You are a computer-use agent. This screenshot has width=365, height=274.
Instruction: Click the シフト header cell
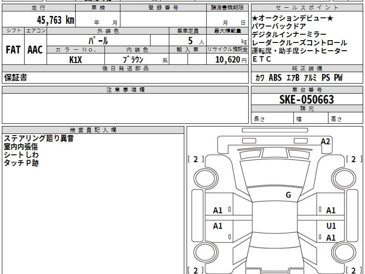pyautogui.click(x=13, y=31)
